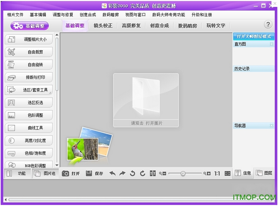Switch to the 功能 panel tab
The width and height of the screenshot is (278, 206).
(17, 174)
